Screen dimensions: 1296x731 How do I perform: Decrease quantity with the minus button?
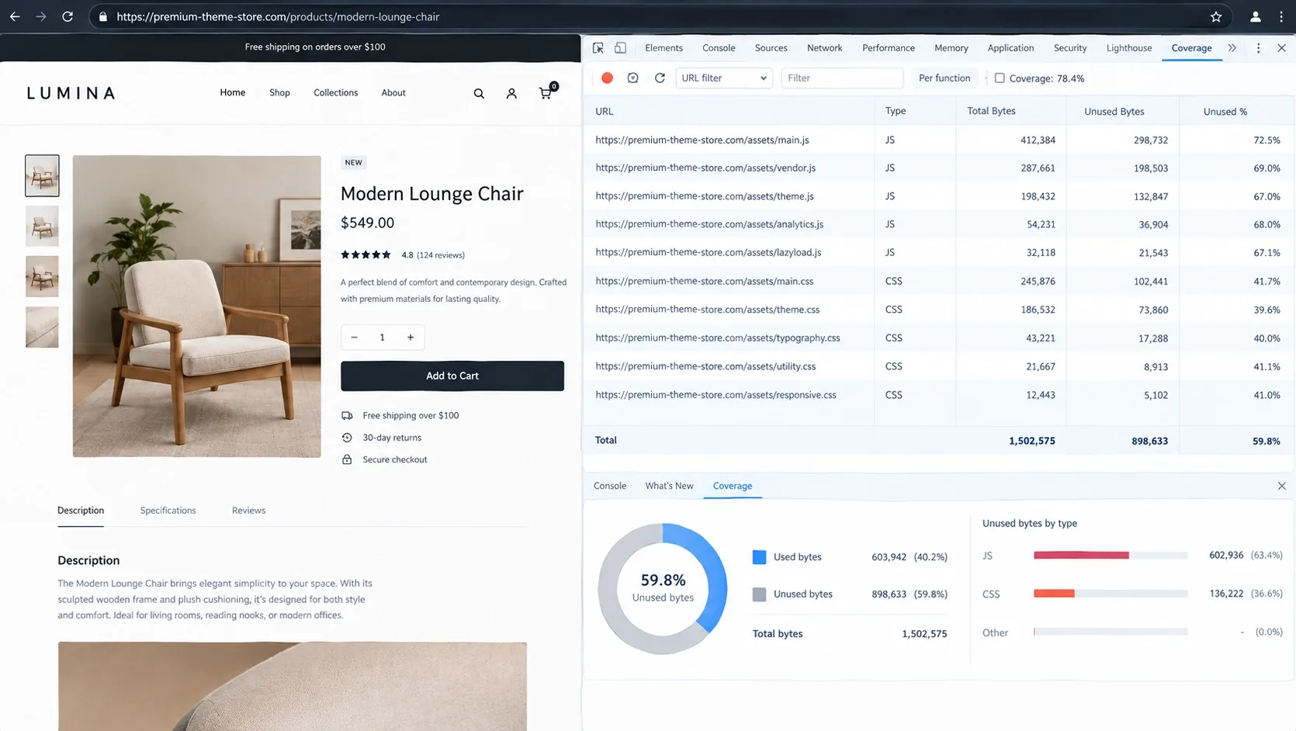[x=354, y=337]
